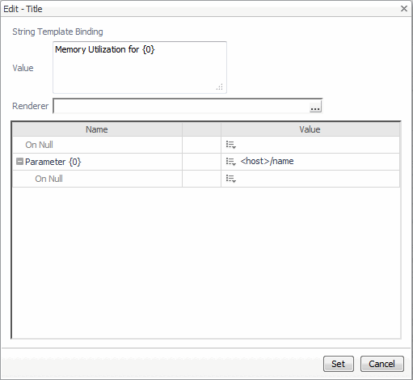Open the Renderer browse ellipsis button

click(315, 107)
